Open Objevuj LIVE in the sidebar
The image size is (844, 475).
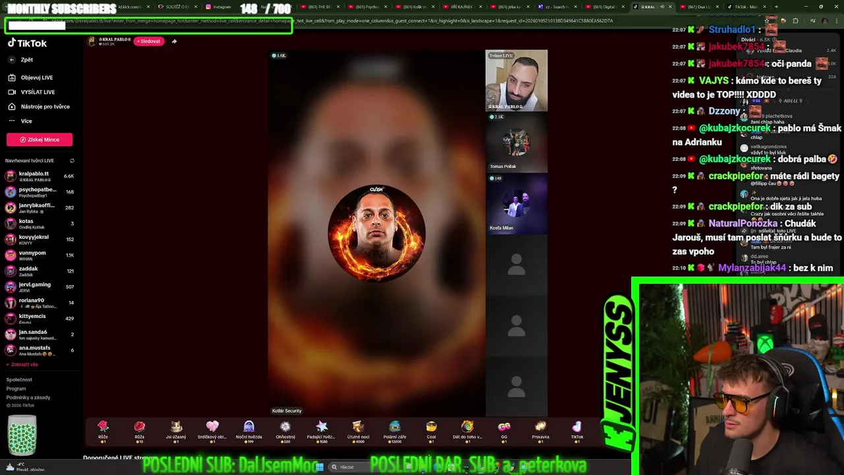point(30,77)
